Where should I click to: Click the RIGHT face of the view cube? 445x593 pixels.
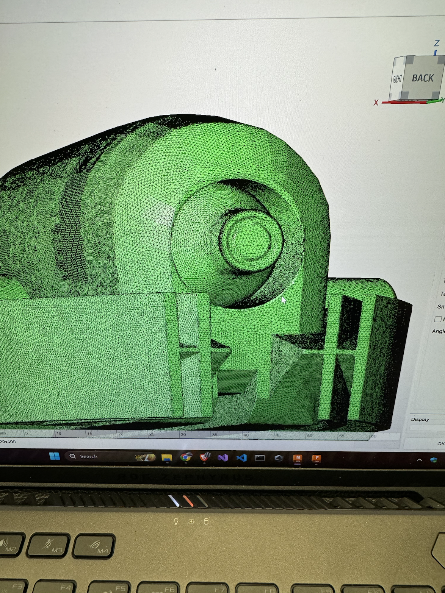(x=397, y=79)
